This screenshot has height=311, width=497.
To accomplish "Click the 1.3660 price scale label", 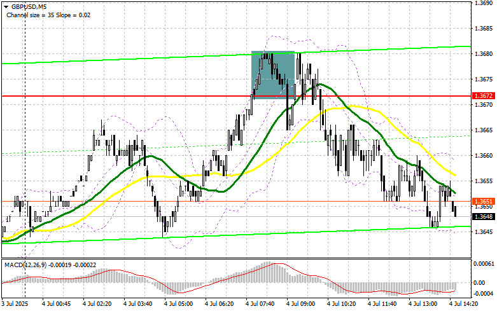I will [x=484, y=155].
